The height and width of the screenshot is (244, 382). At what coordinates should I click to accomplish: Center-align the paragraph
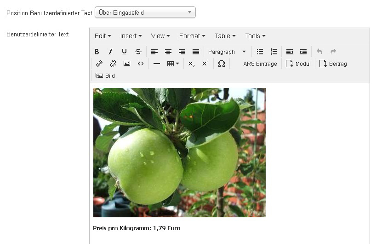[168, 52]
